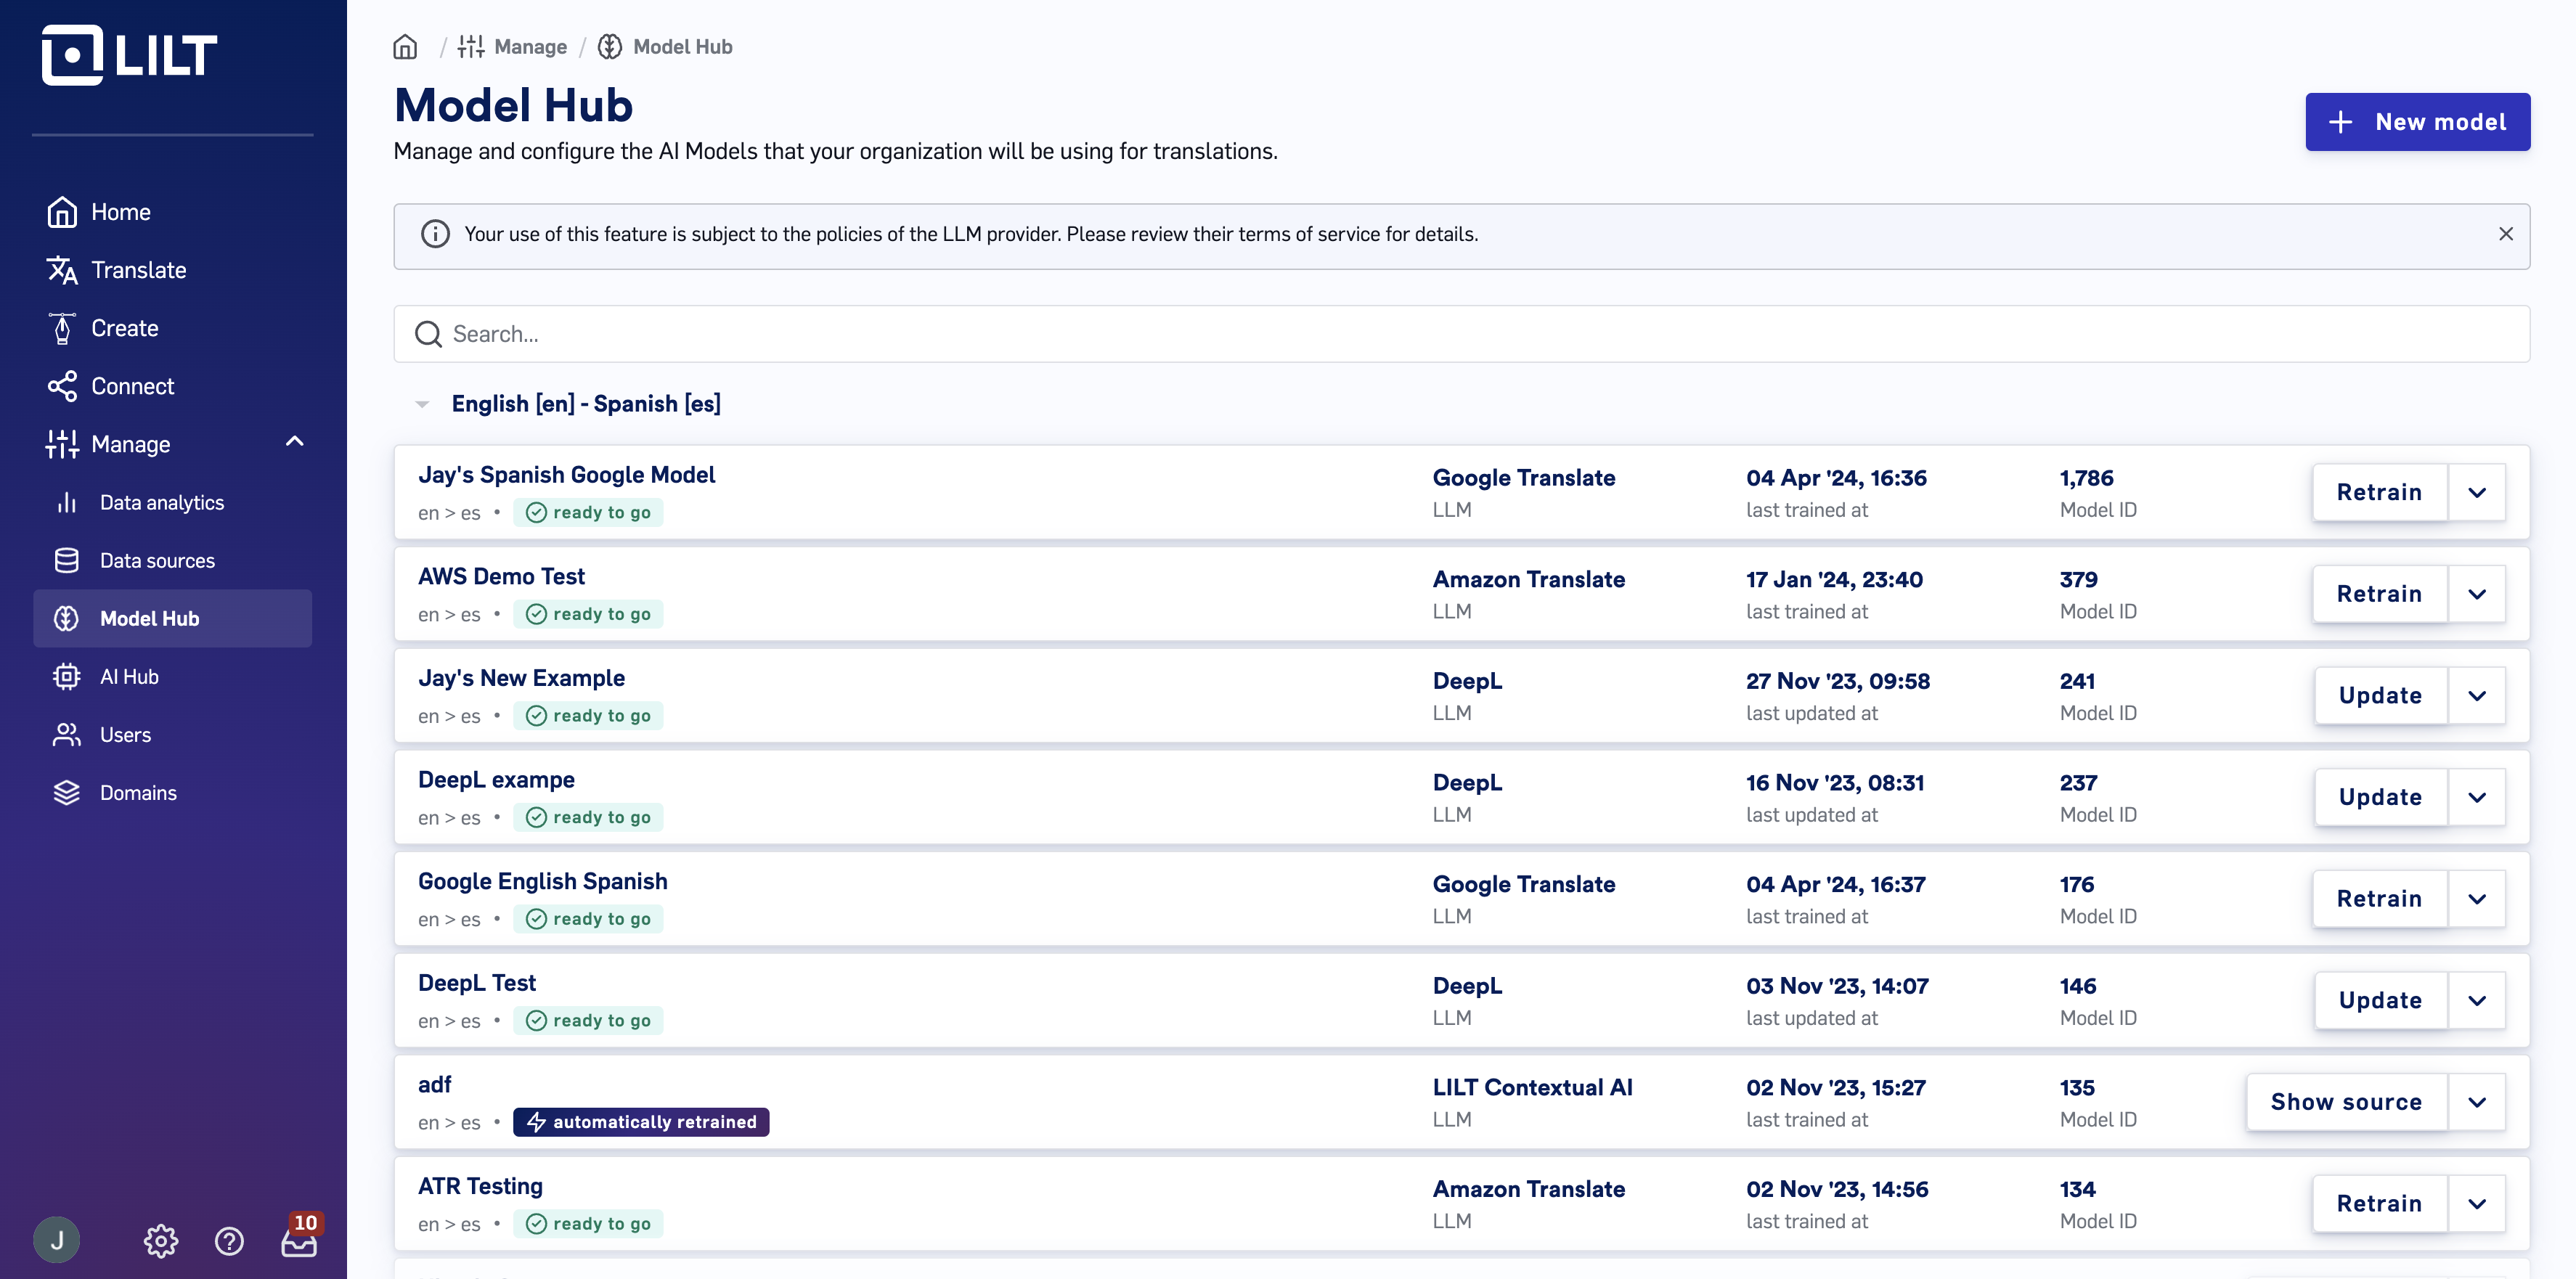
Task: Retrain Jay's Spanish Google Model
Action: [x=2379, y=492]
